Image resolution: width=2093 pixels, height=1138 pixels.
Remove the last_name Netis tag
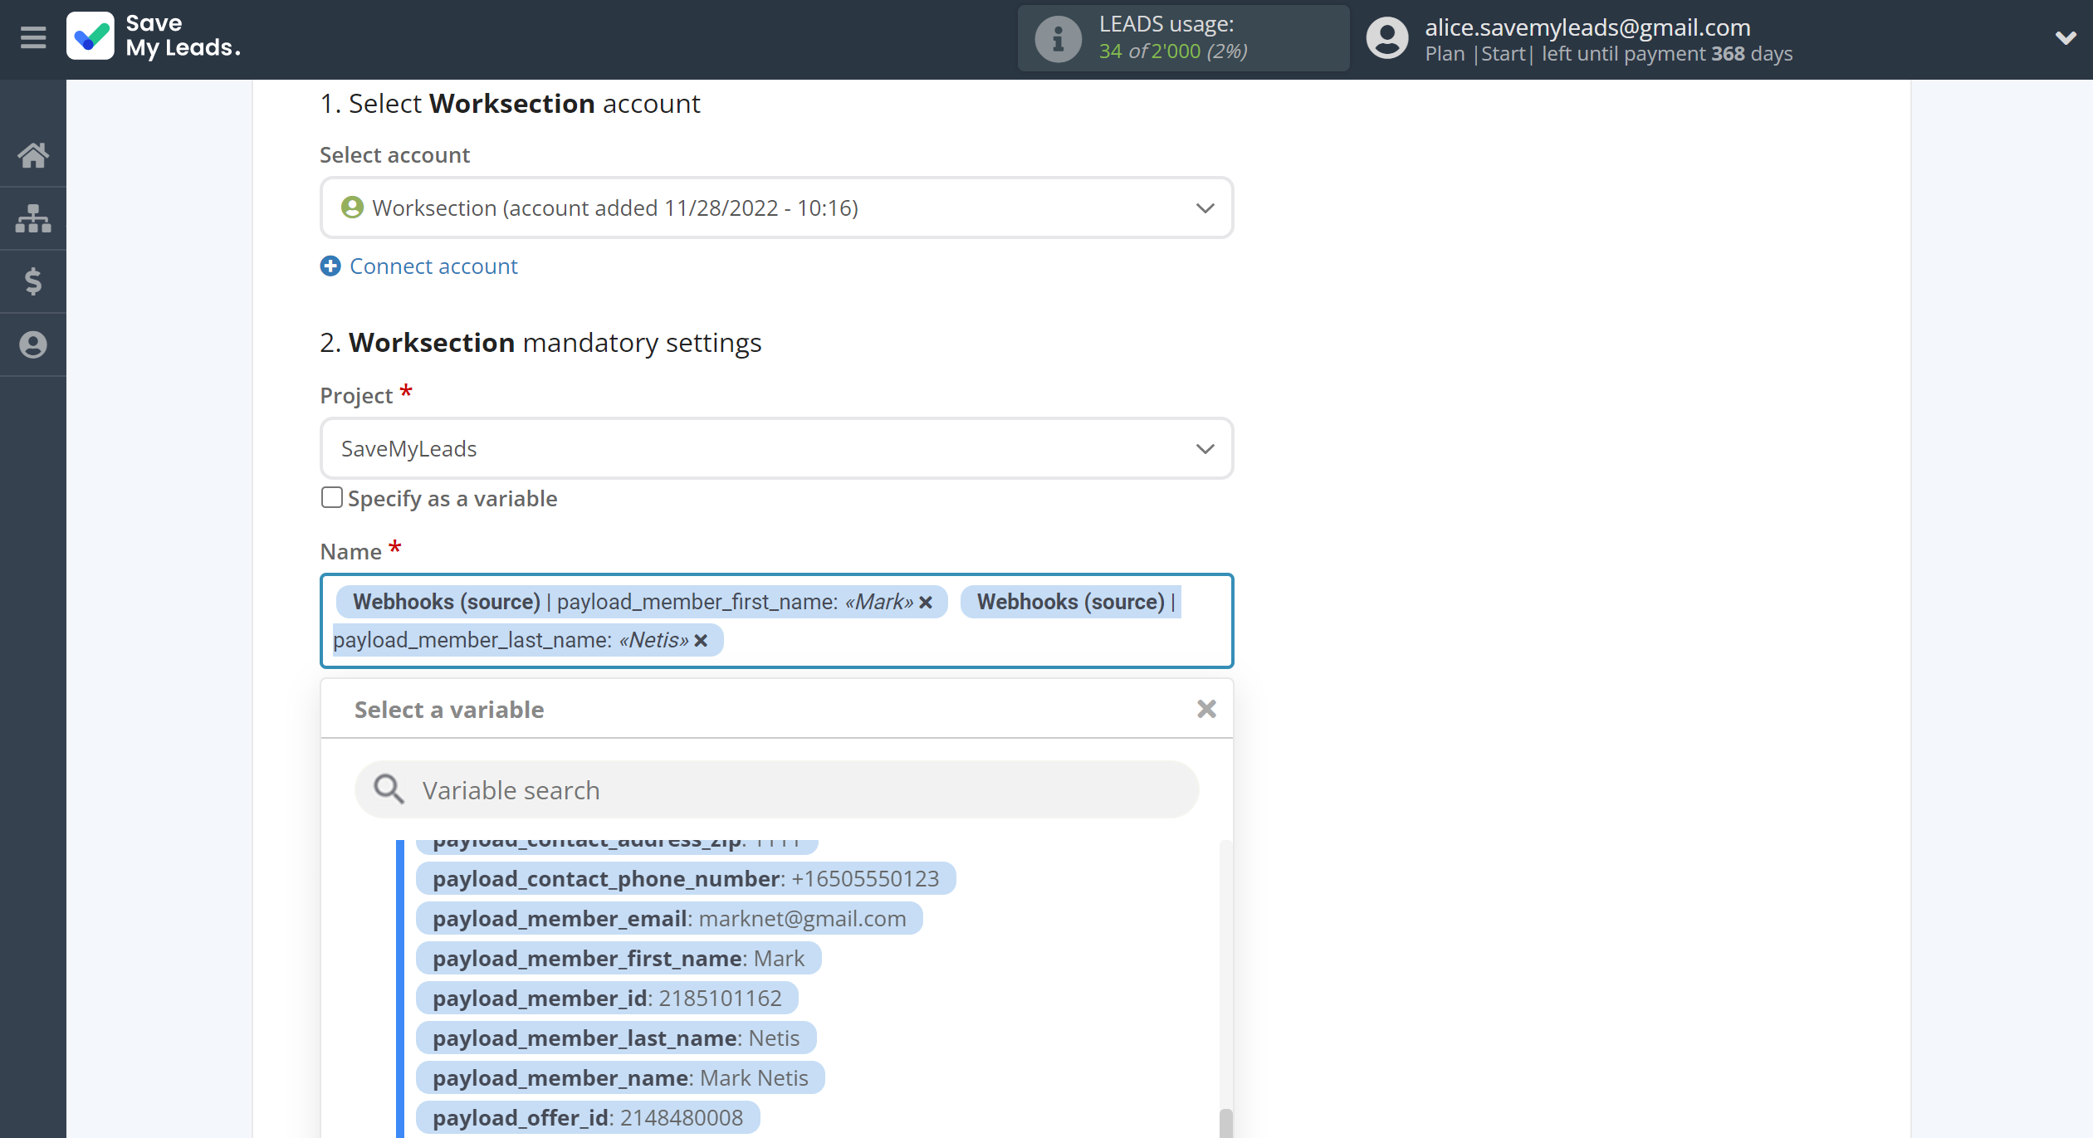(701, 640)
